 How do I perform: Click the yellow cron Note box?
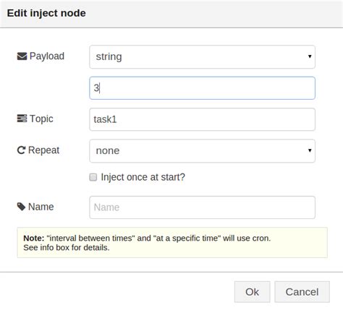[x=172, y=243]
